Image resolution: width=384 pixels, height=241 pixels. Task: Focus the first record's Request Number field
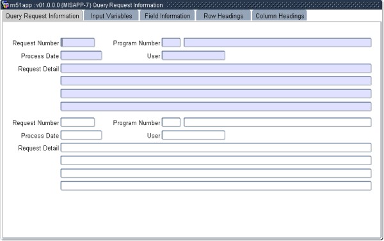click(x=77, y=43)
